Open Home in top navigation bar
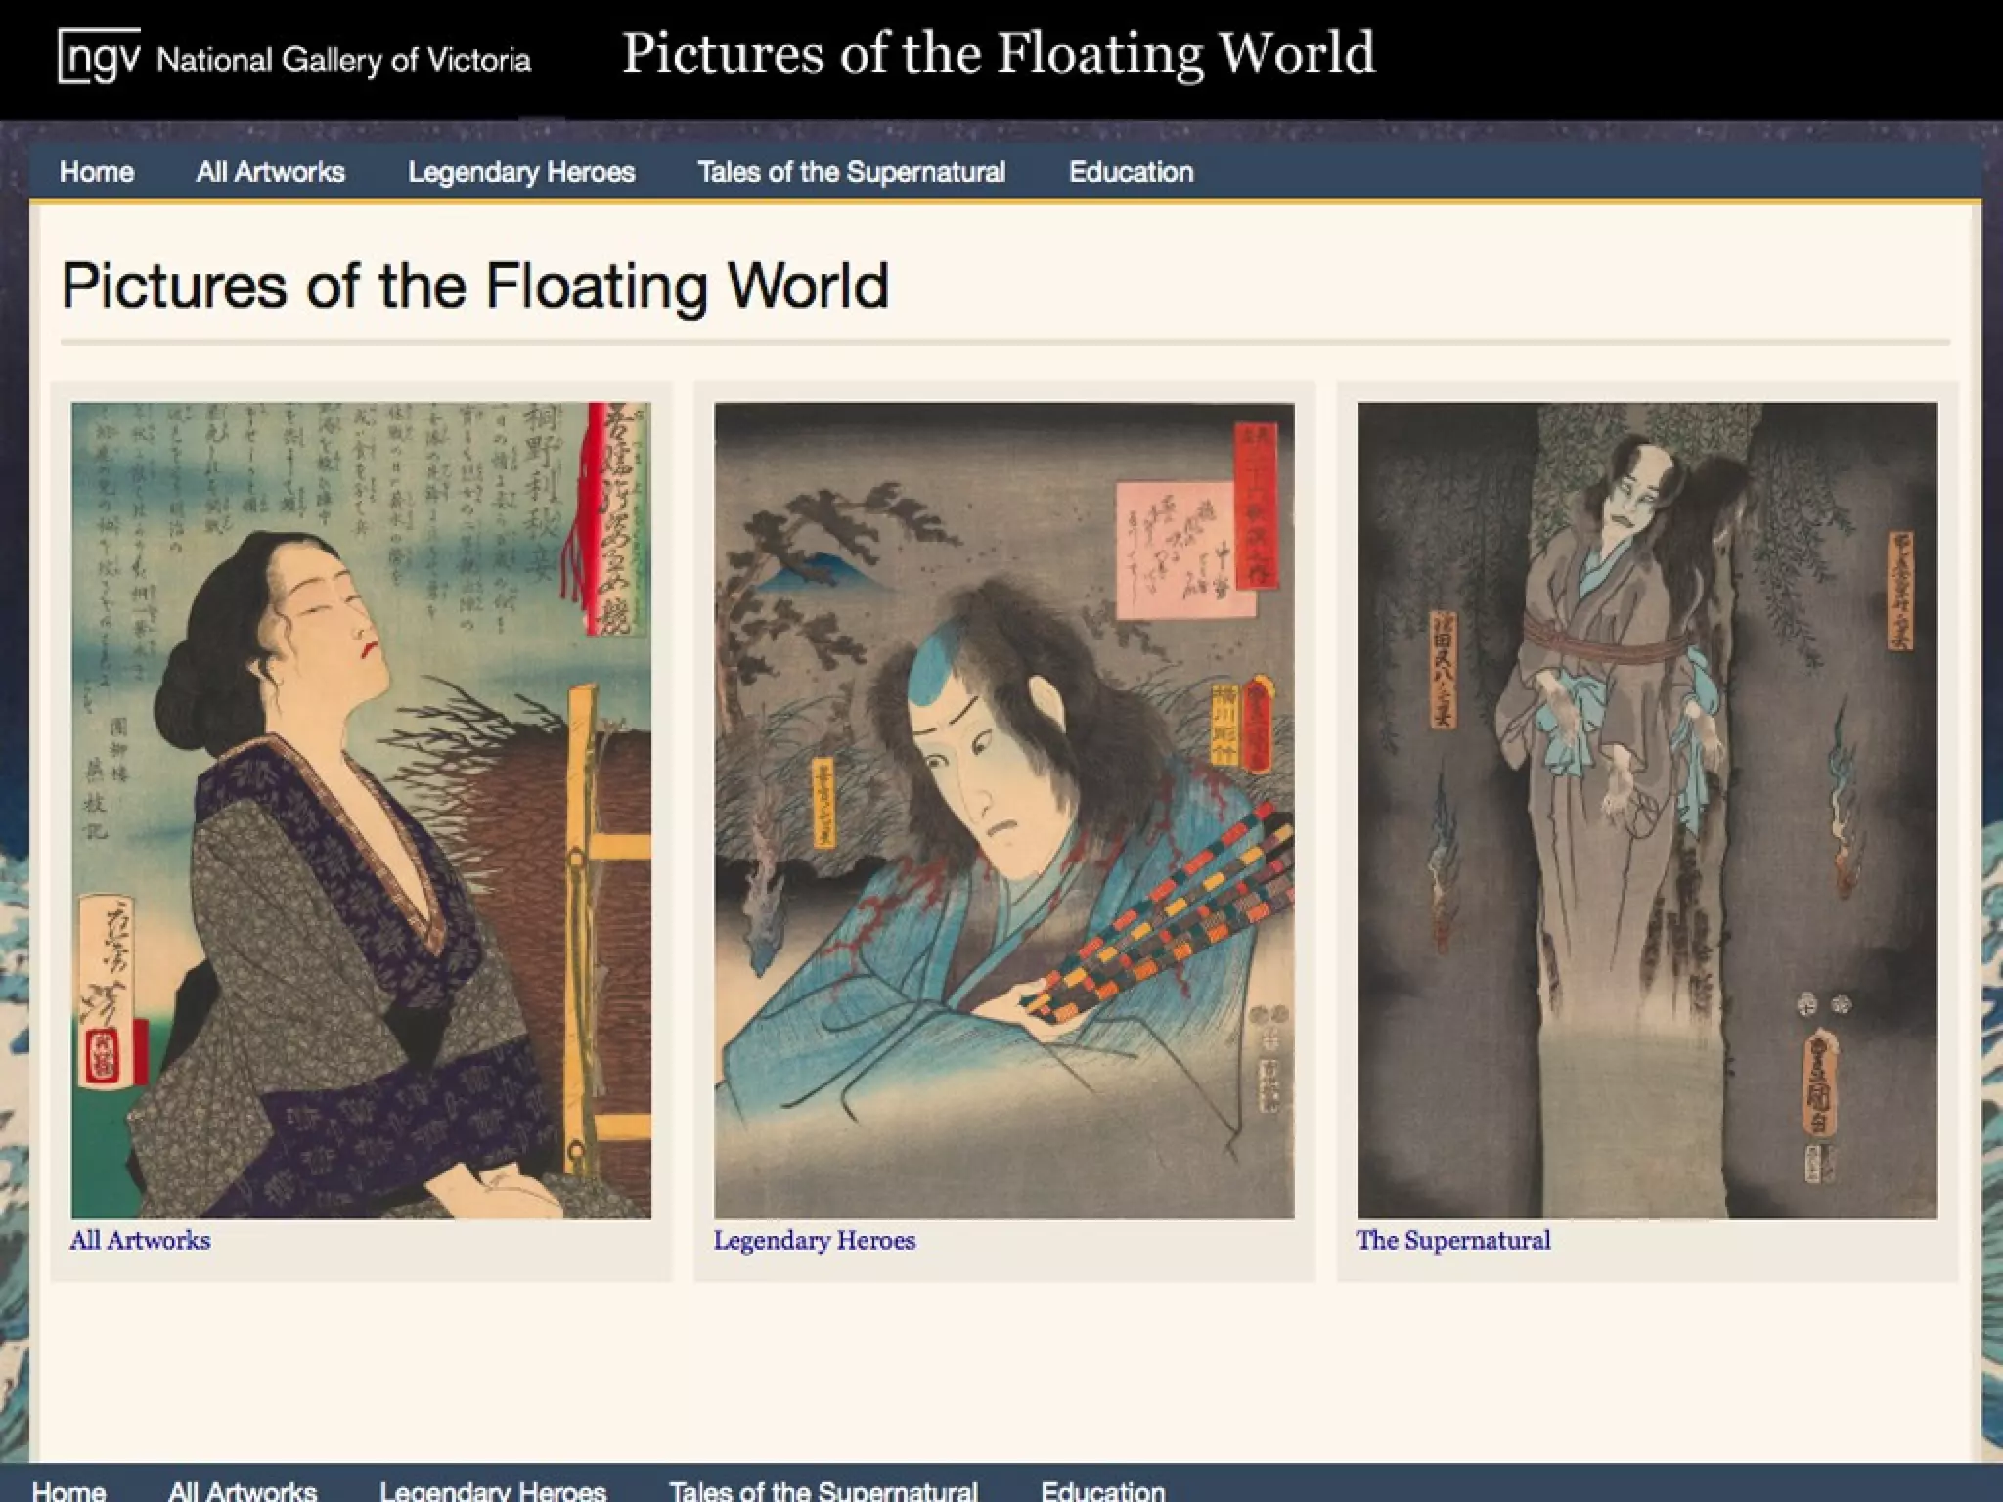This screenshot has width=2003, height=1502. pyautogui.click(x=97, y=172)
